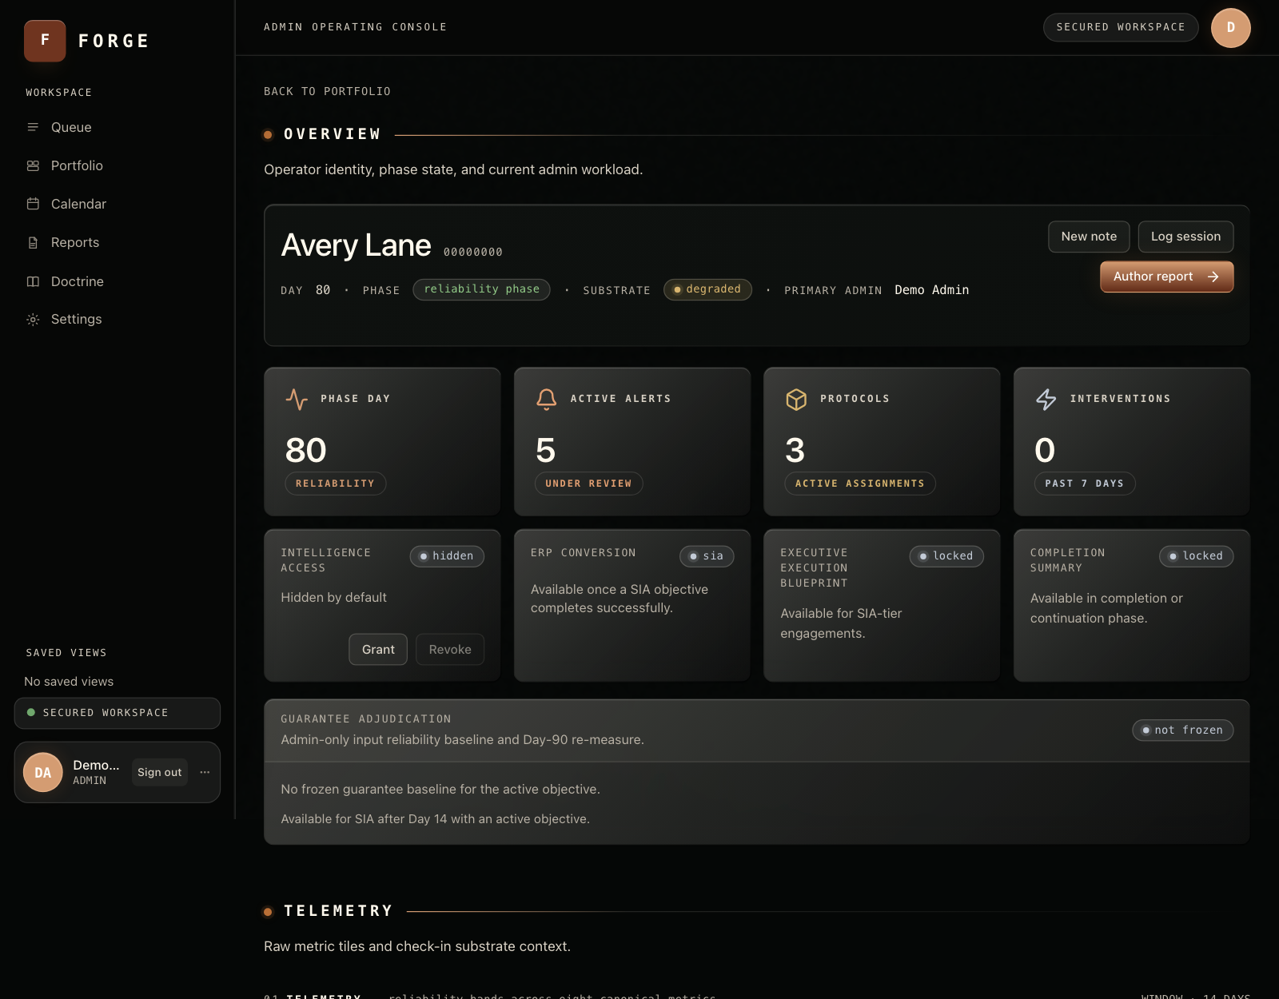The width and height of the screenshot is (1279, 999).
Task: Open the three-dot account menu
Action: coord(205,772)
